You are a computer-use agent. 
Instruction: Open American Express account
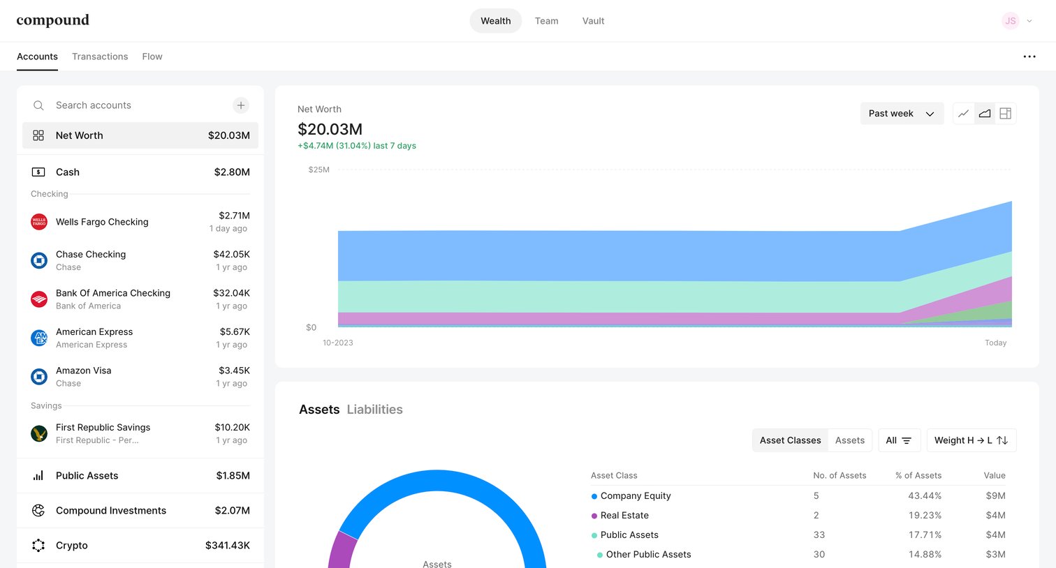point(140,338)
